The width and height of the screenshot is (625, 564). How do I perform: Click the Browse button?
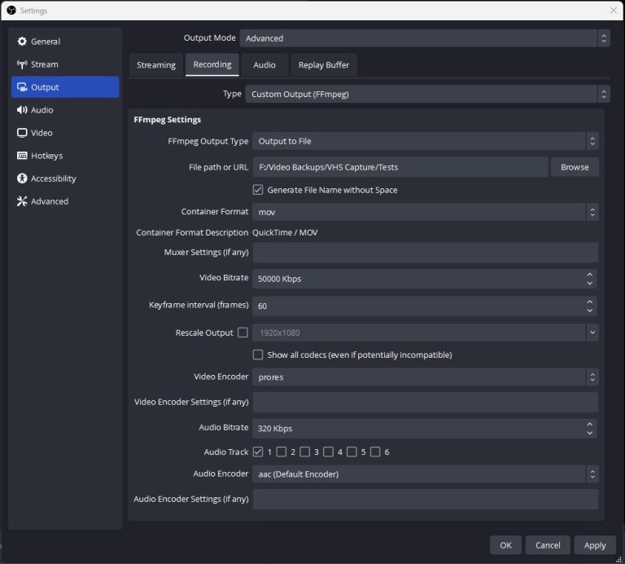[575, 167]
